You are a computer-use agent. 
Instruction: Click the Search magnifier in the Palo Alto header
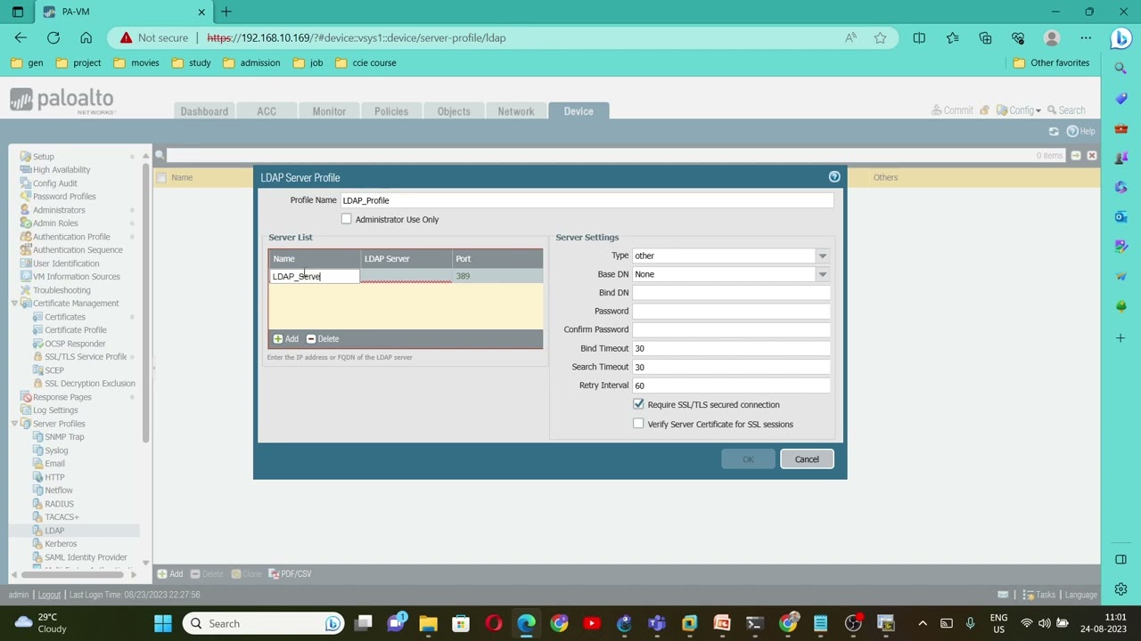click(1052, 110)
